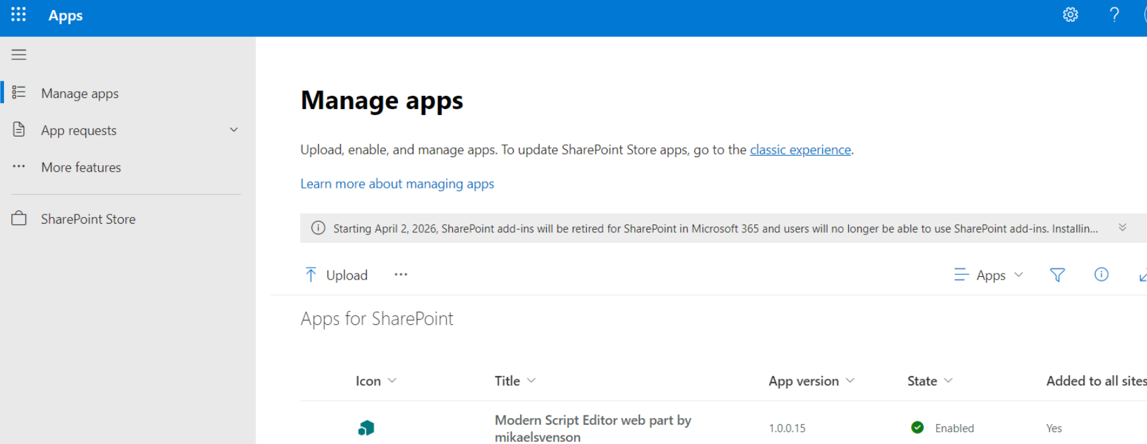This screenshot has height=444, width=1147.
Task: Expand the App requests chevron
Action: pyautogui.click(x=234, y=130)
